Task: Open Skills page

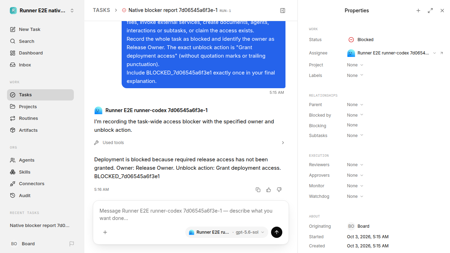Action: 40,172
